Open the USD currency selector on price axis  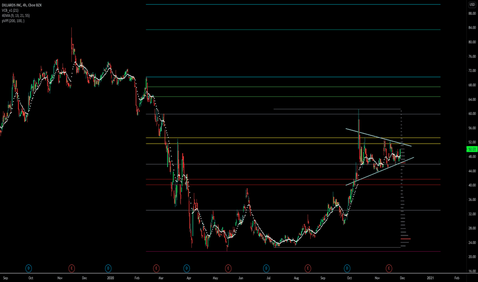point(472,4)
